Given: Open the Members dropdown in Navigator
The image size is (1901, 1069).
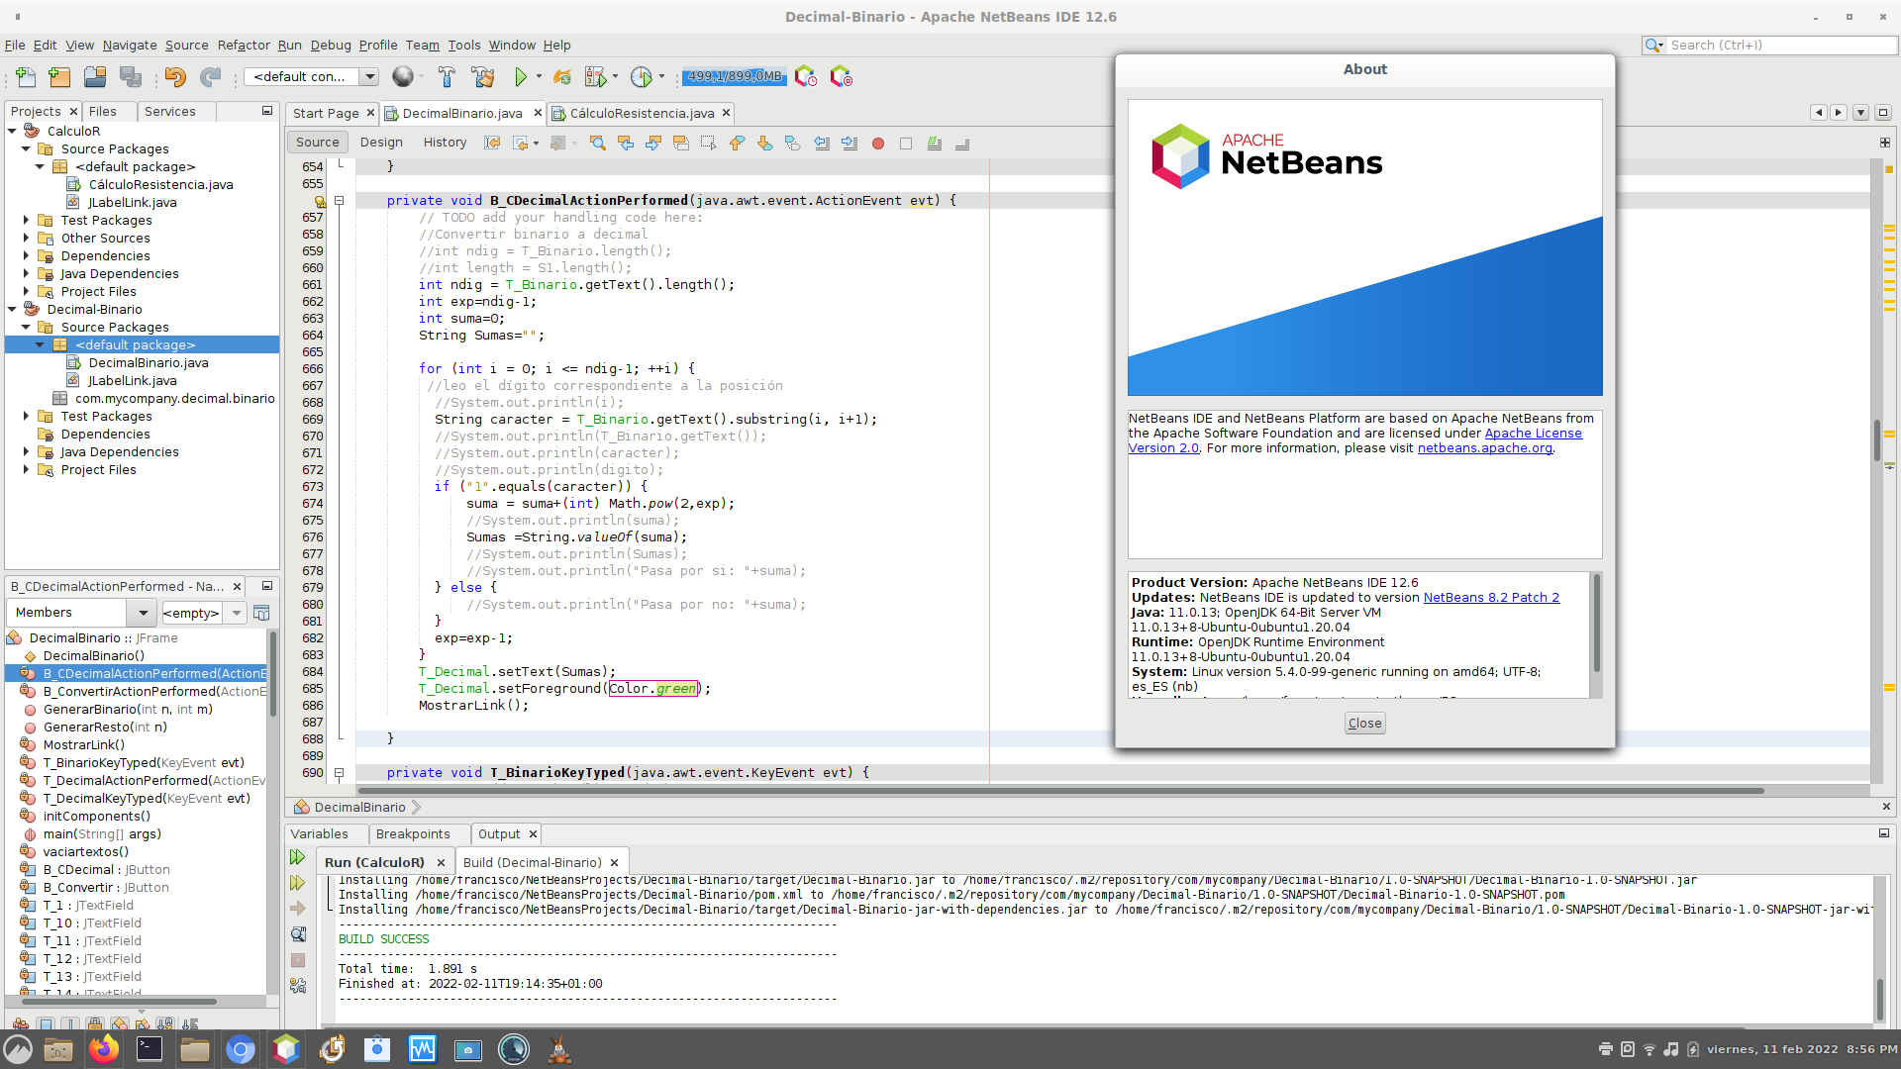Looking at the screenshot, I should (x=143, y=613).
